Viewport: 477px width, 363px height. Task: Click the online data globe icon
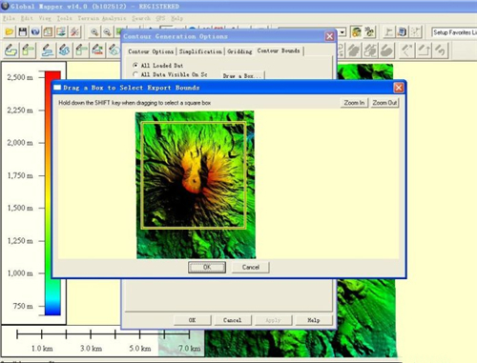[35, 31]
